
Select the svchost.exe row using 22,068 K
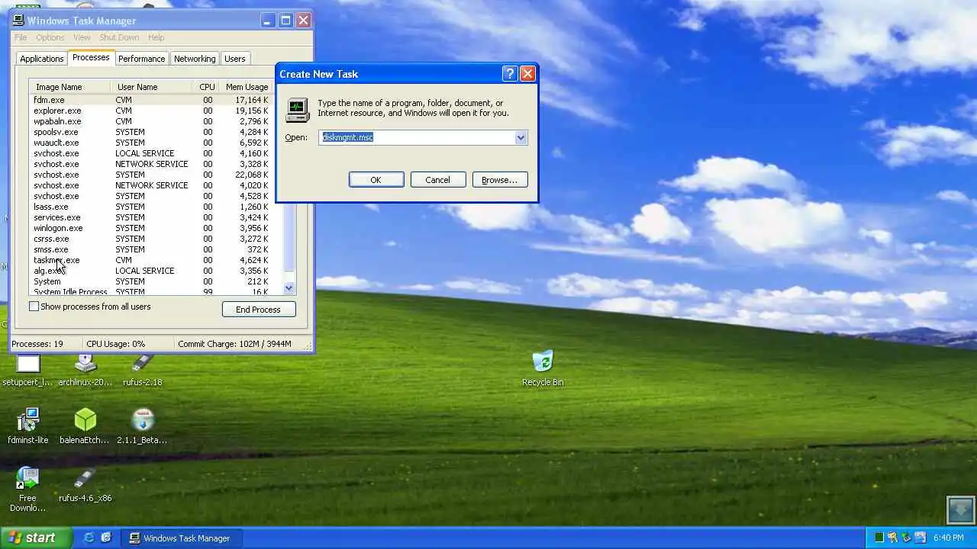(151, 175)
